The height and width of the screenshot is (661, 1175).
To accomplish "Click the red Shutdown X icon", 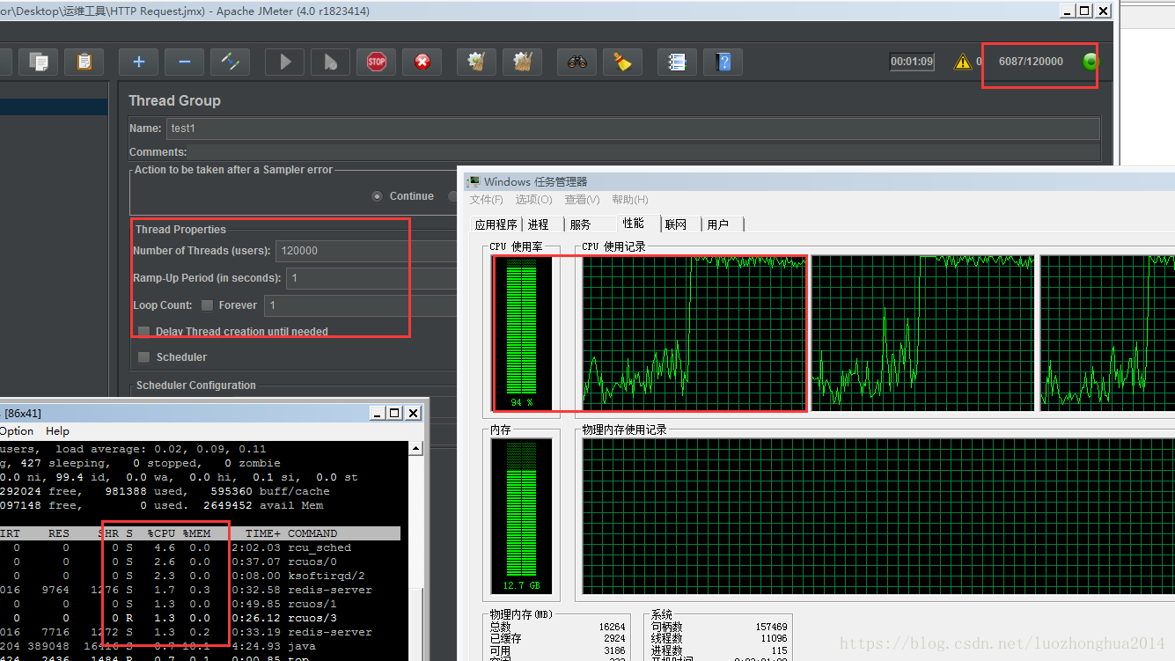I will (x=422, y=62).
